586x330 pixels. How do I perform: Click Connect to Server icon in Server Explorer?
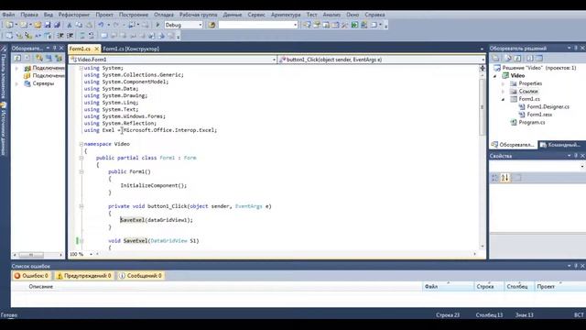(x=49, y=58)
